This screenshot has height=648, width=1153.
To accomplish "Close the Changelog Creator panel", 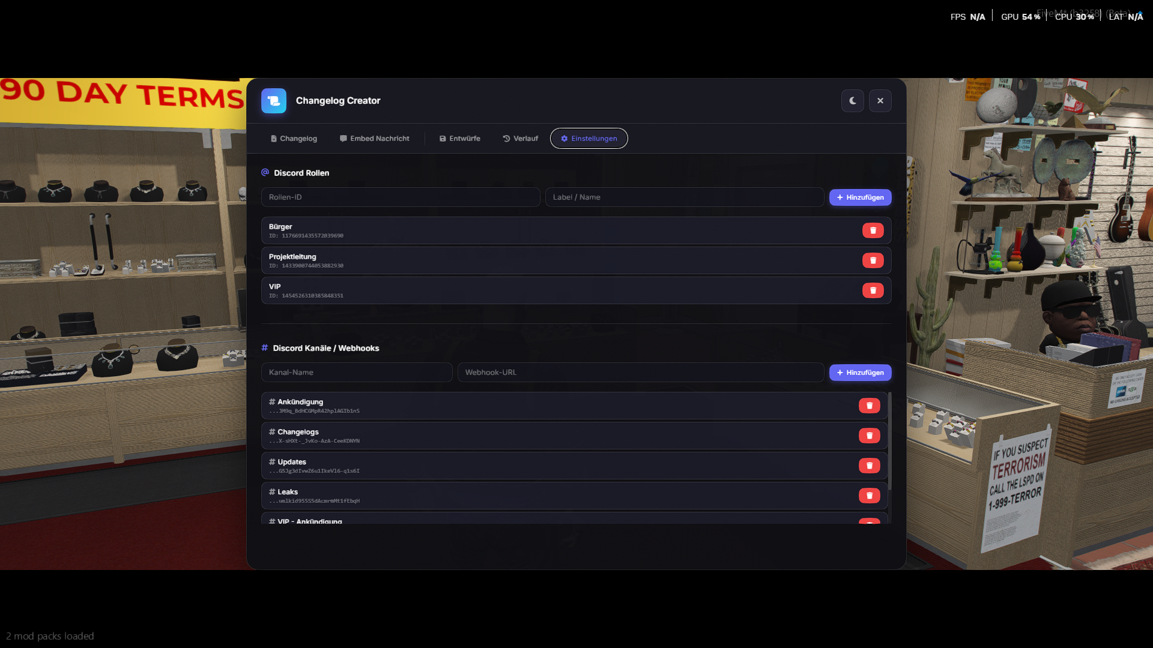I will [880, 101].
